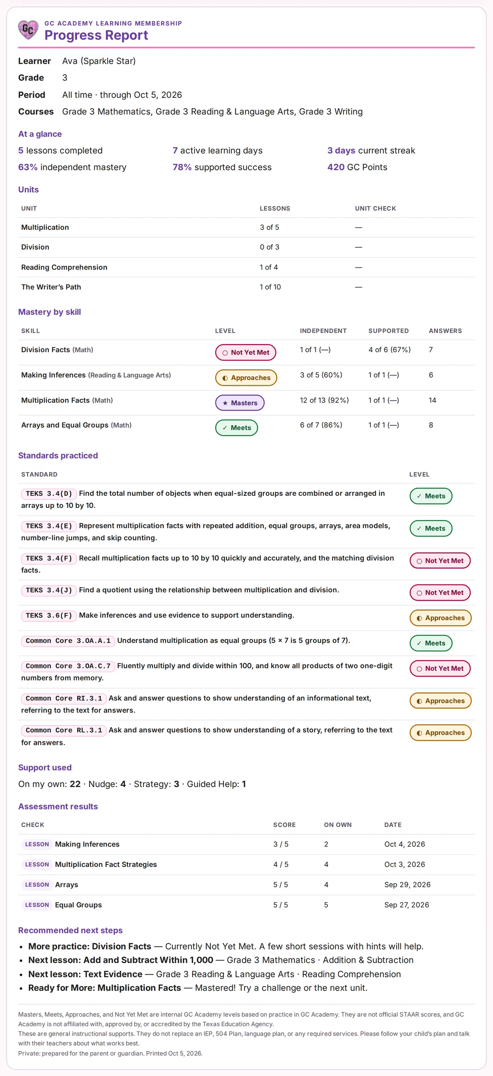Click the GC heart logo icon

coord(28,30)
